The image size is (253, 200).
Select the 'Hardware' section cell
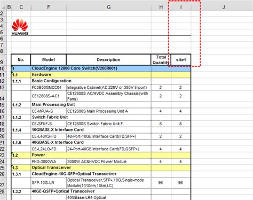[91, 75]
